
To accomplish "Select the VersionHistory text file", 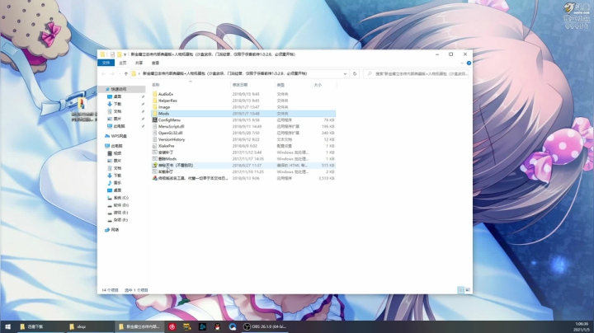I will (172, 139).
